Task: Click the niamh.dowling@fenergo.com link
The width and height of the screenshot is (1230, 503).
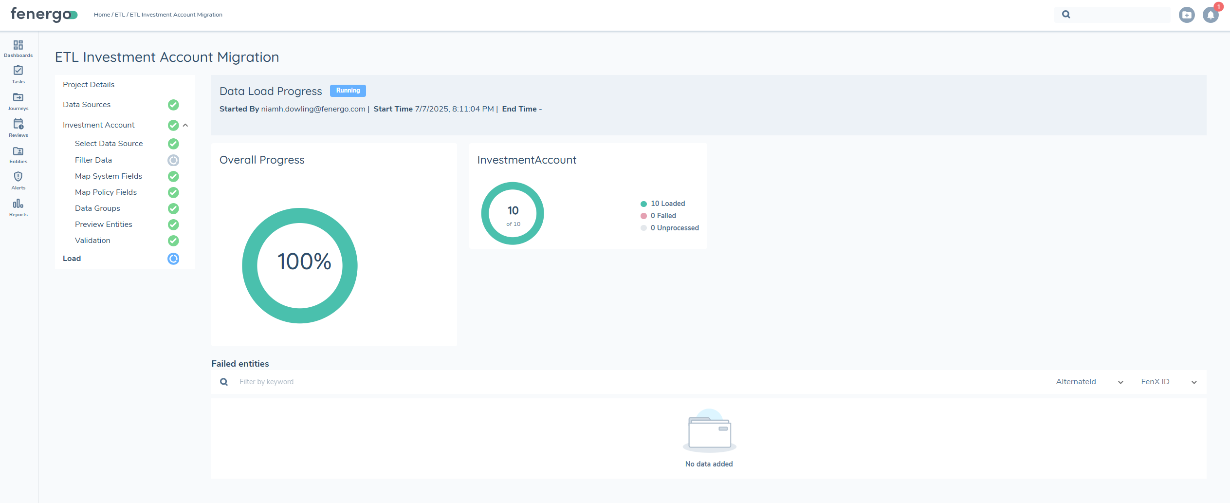Action: click(313, 109)
